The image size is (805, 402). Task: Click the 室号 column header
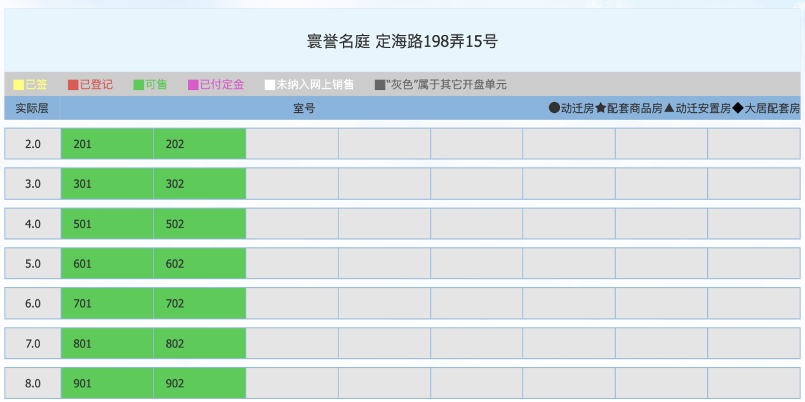(x=304, y=108)
